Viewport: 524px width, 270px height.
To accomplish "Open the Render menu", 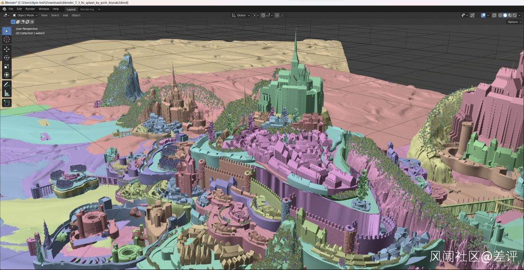I will tap(30, 9).
